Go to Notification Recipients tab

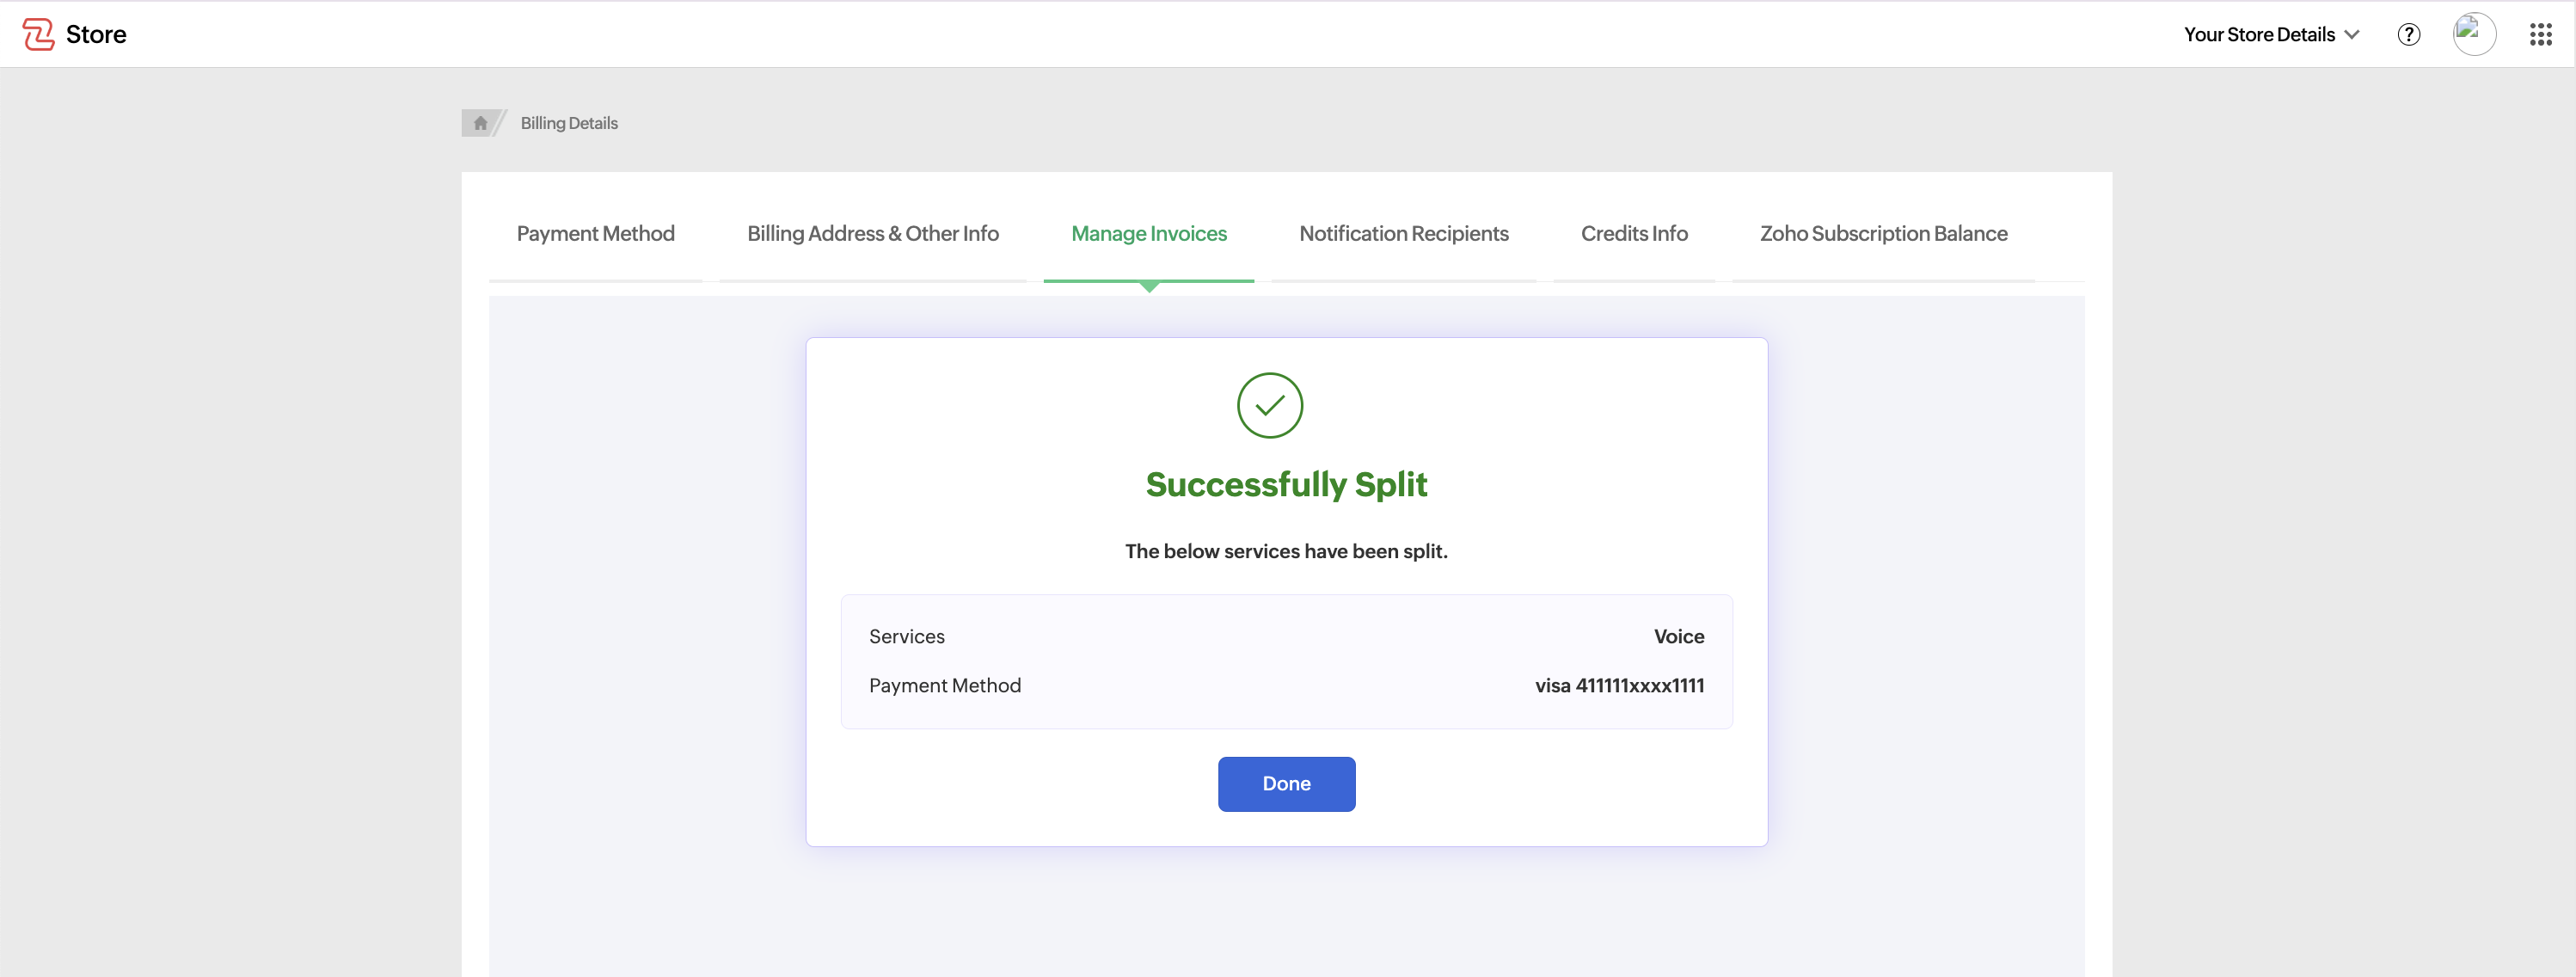coord(1403,233)
